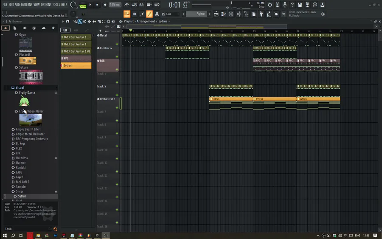Select the Delete tool in playlist toolbar
The image size is (382, 239).
(84, 22)
